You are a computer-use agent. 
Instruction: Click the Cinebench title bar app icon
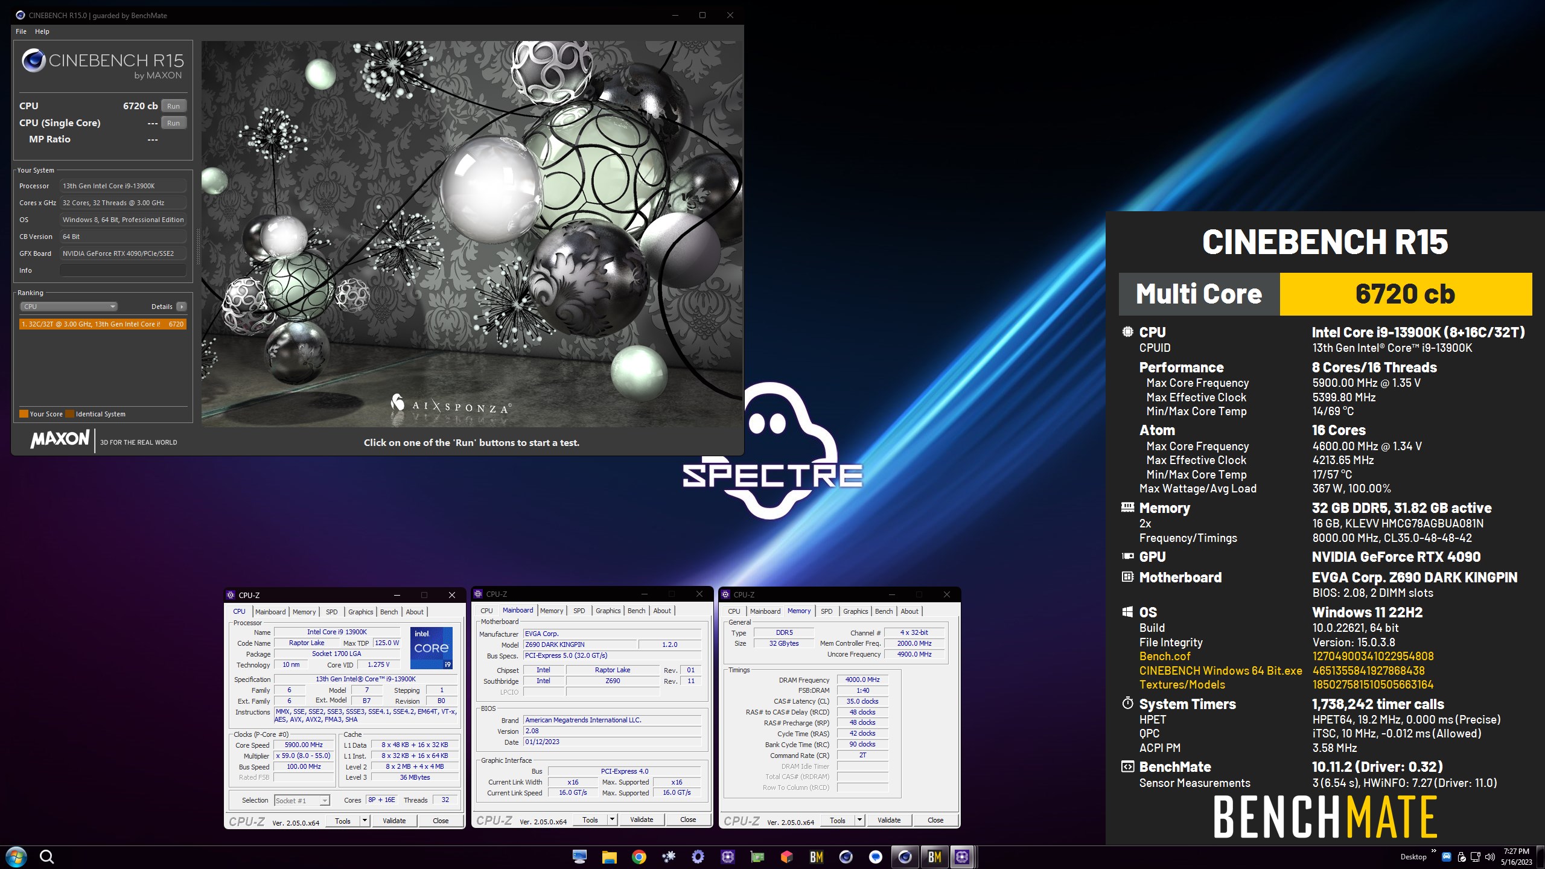point(21,15)
